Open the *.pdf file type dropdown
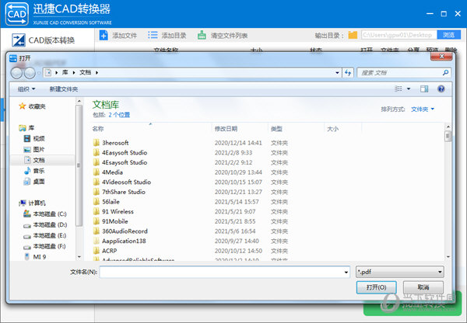Image resolution: width=467 pixels, height=323 pixels. coord(400,272)
